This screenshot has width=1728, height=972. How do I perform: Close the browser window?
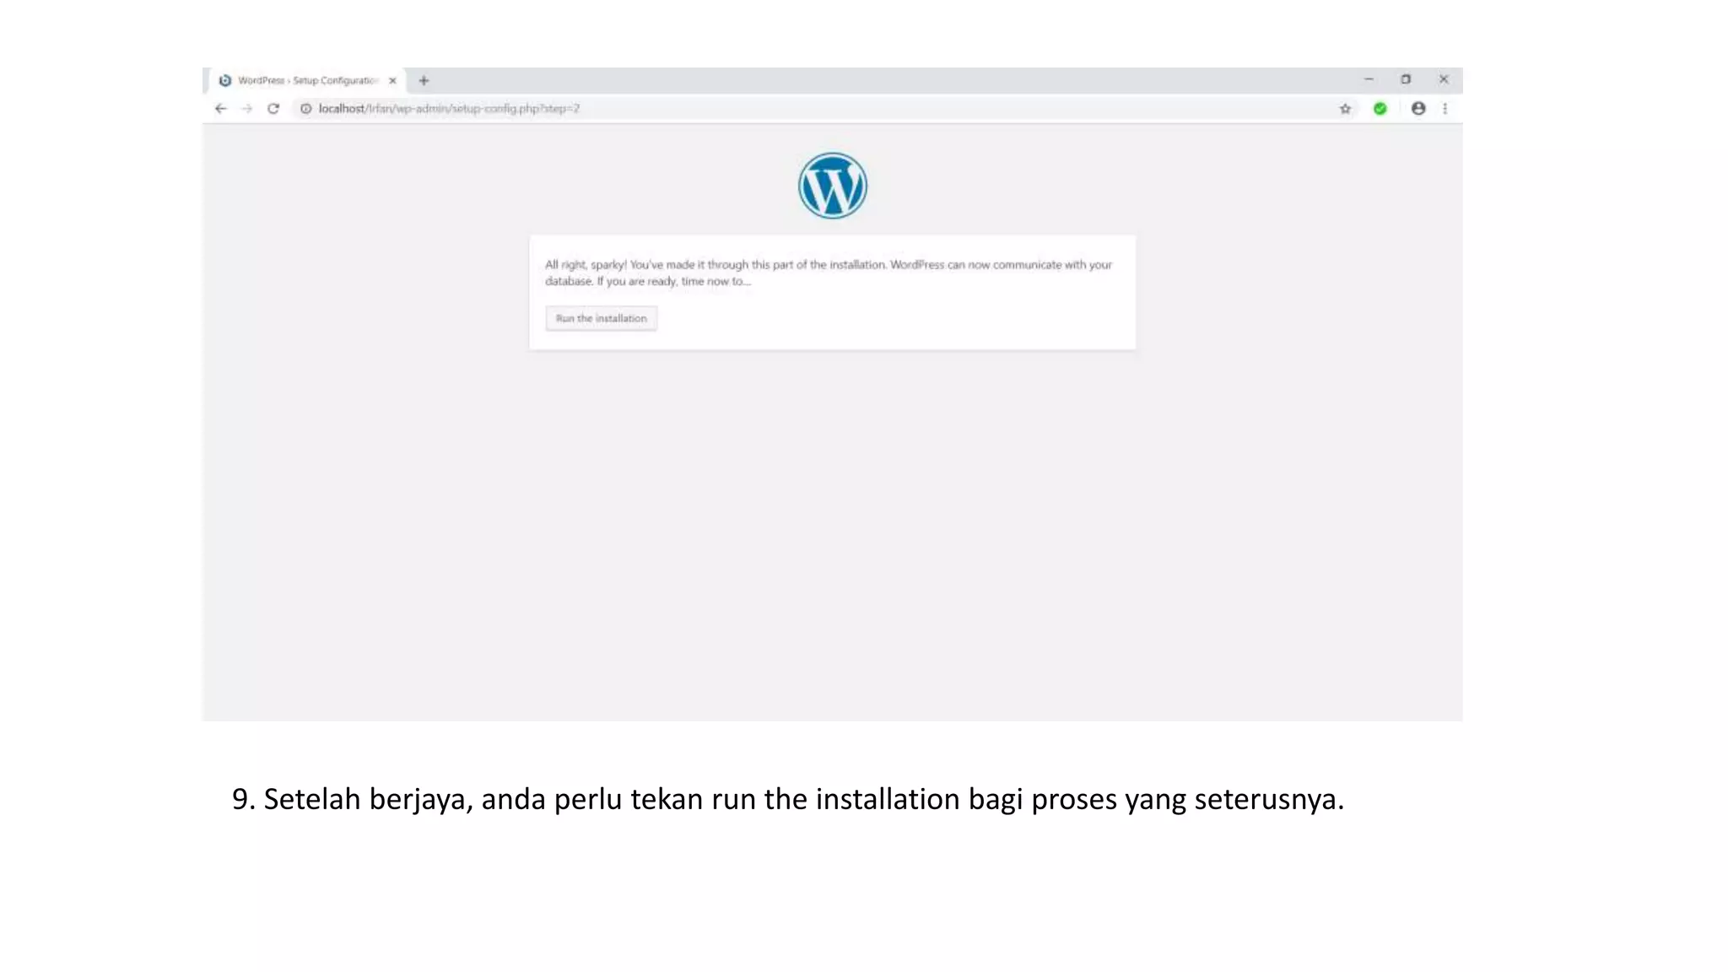[x=1444, y=79]
